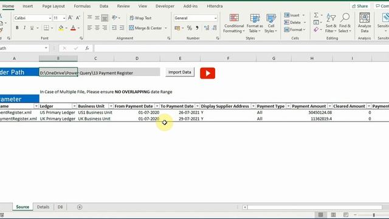Apply comma style
Image resolution: width=389 pixels, height=219 pixels.
[x=197, y=28]
